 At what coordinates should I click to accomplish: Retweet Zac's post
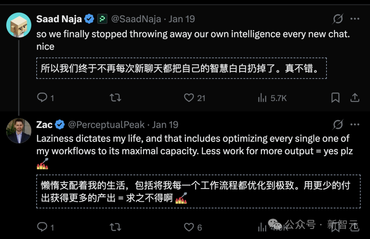click(x=115, y=227)
